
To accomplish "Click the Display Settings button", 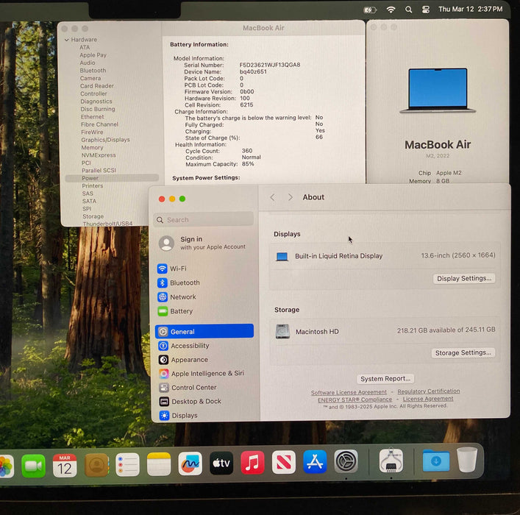I will tap(464, 278).
